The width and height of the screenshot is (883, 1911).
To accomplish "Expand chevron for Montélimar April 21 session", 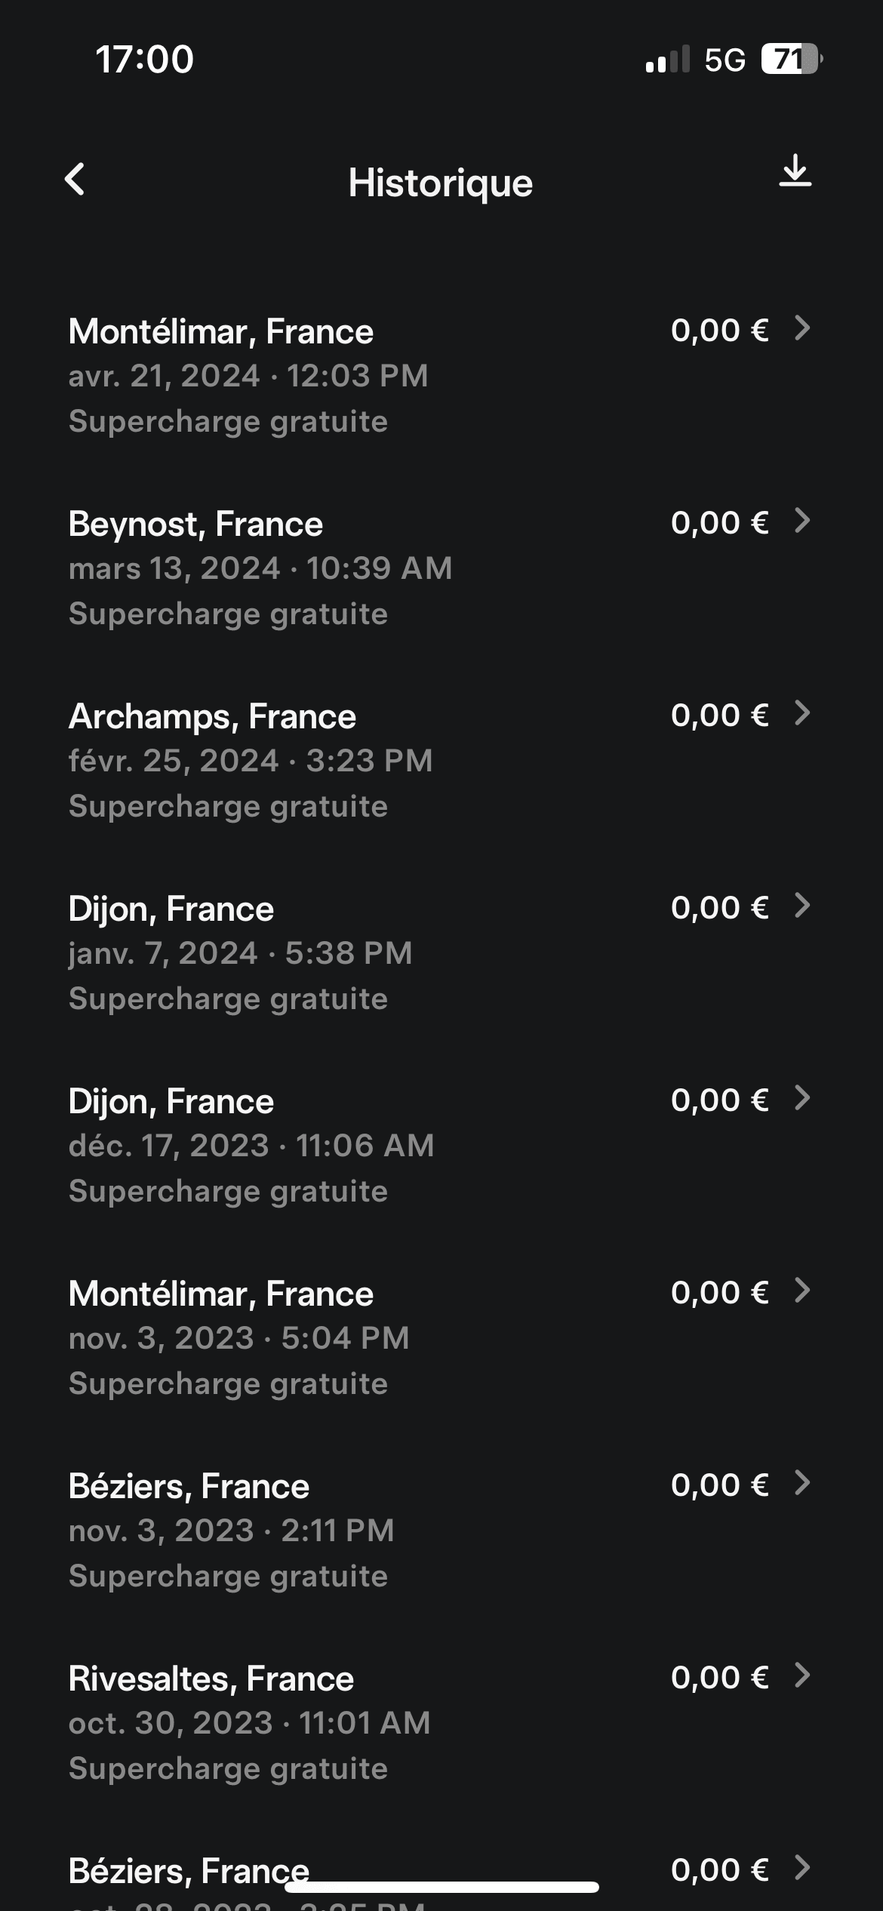I will 802,328.
